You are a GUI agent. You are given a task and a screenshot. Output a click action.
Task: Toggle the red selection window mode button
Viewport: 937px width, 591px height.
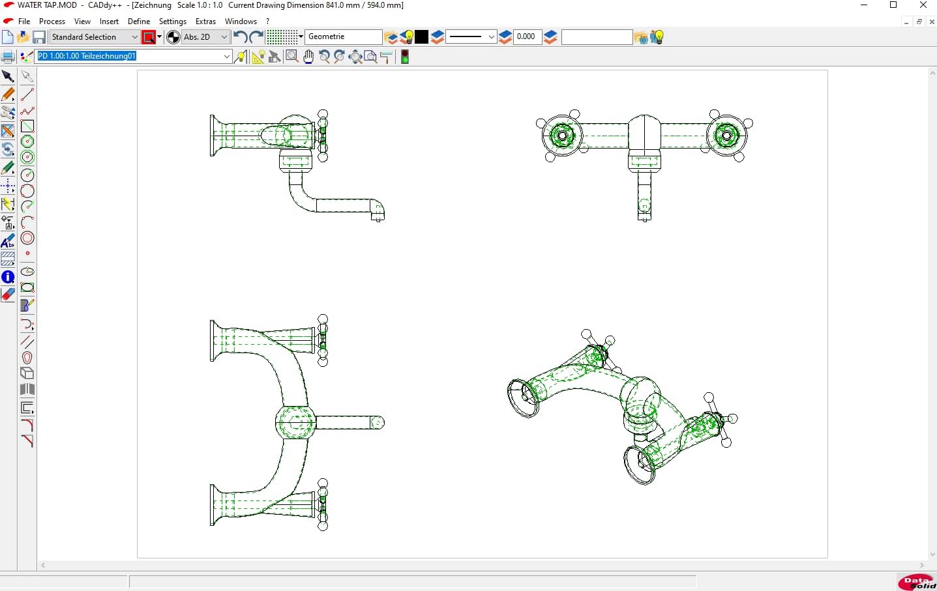(149, 37)
